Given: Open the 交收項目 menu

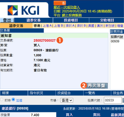Looking at the screenshot, I should 107,20.
